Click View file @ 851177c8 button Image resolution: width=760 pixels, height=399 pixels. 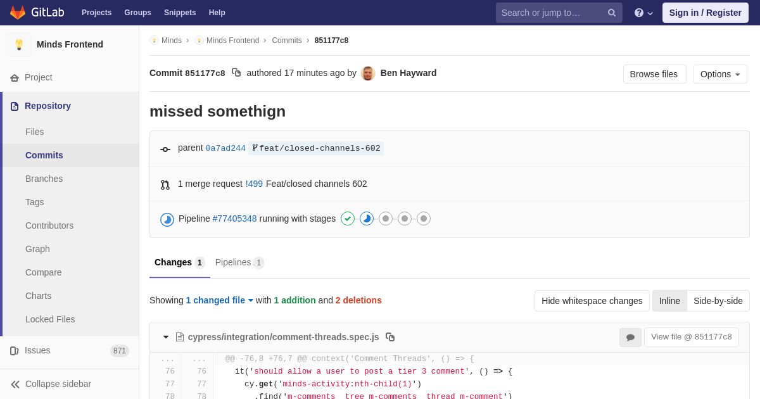pos(692,337)
